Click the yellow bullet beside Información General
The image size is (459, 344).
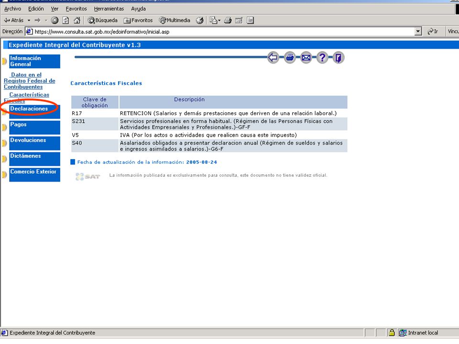4,62
